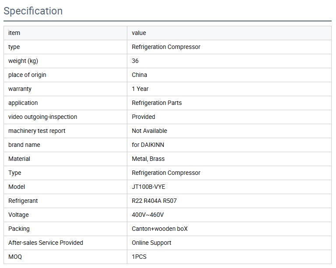336x268 pixels.
Task: Select the 'value' column header cell
Action: click(139, 33)
